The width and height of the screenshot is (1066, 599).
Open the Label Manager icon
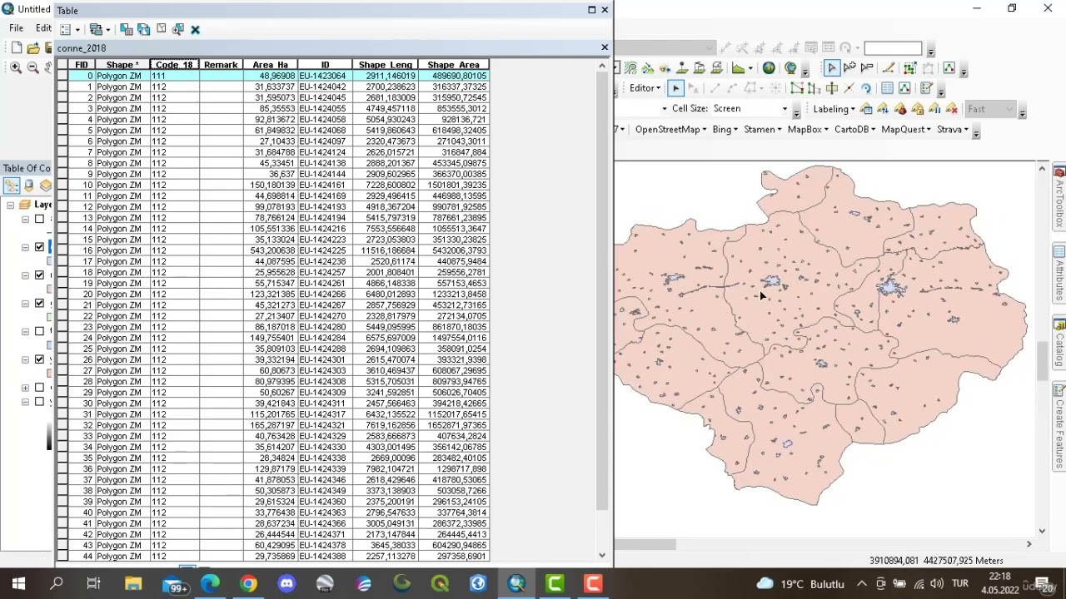866,109
